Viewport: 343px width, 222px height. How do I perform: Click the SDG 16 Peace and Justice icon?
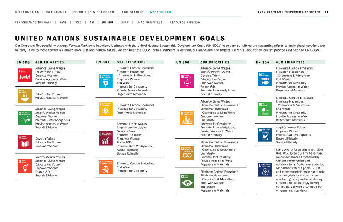pos(265,134)
